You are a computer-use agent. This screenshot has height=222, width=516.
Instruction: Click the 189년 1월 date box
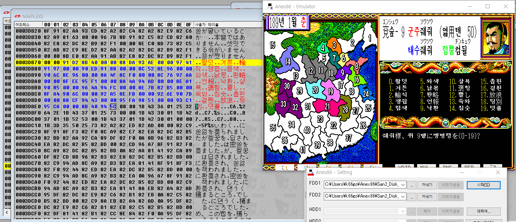click(x=288, y=22)
